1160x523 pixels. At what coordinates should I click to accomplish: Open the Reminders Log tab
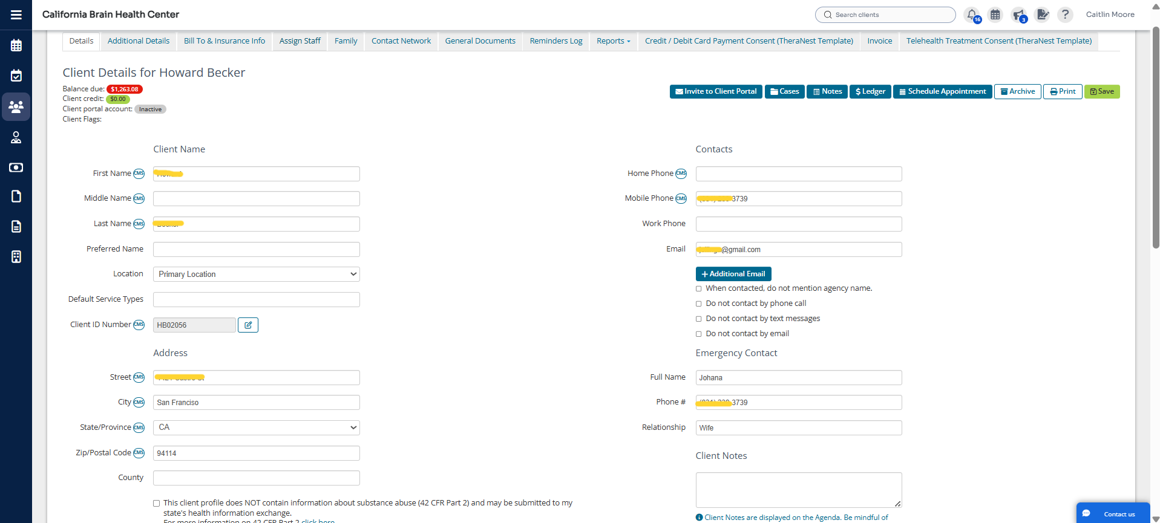556,41
